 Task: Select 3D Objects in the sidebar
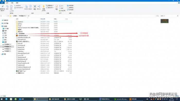point(6,28)
